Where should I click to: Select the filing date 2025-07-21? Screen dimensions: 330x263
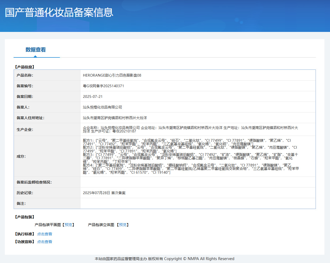93,97
